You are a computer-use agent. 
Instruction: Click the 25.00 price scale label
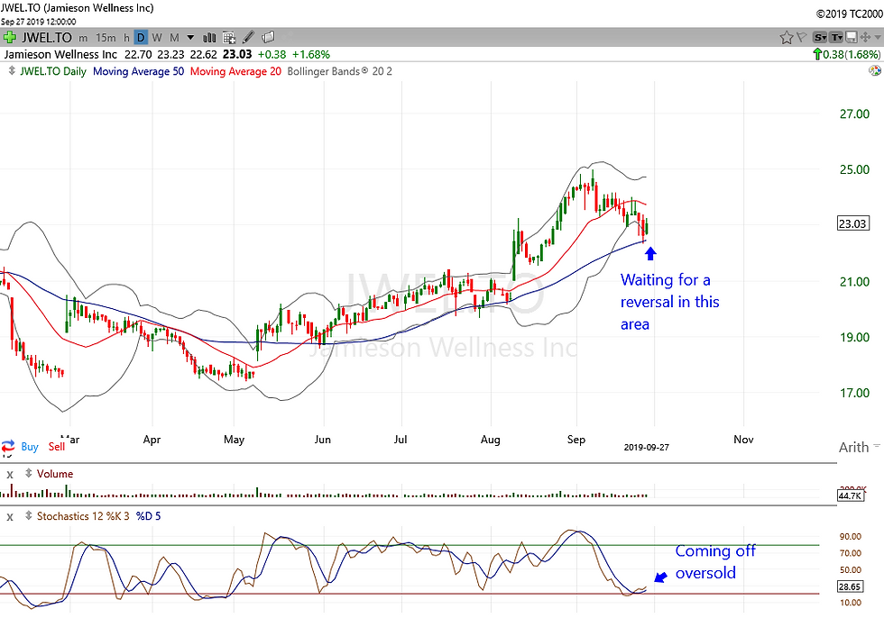[x=855, y=169]
